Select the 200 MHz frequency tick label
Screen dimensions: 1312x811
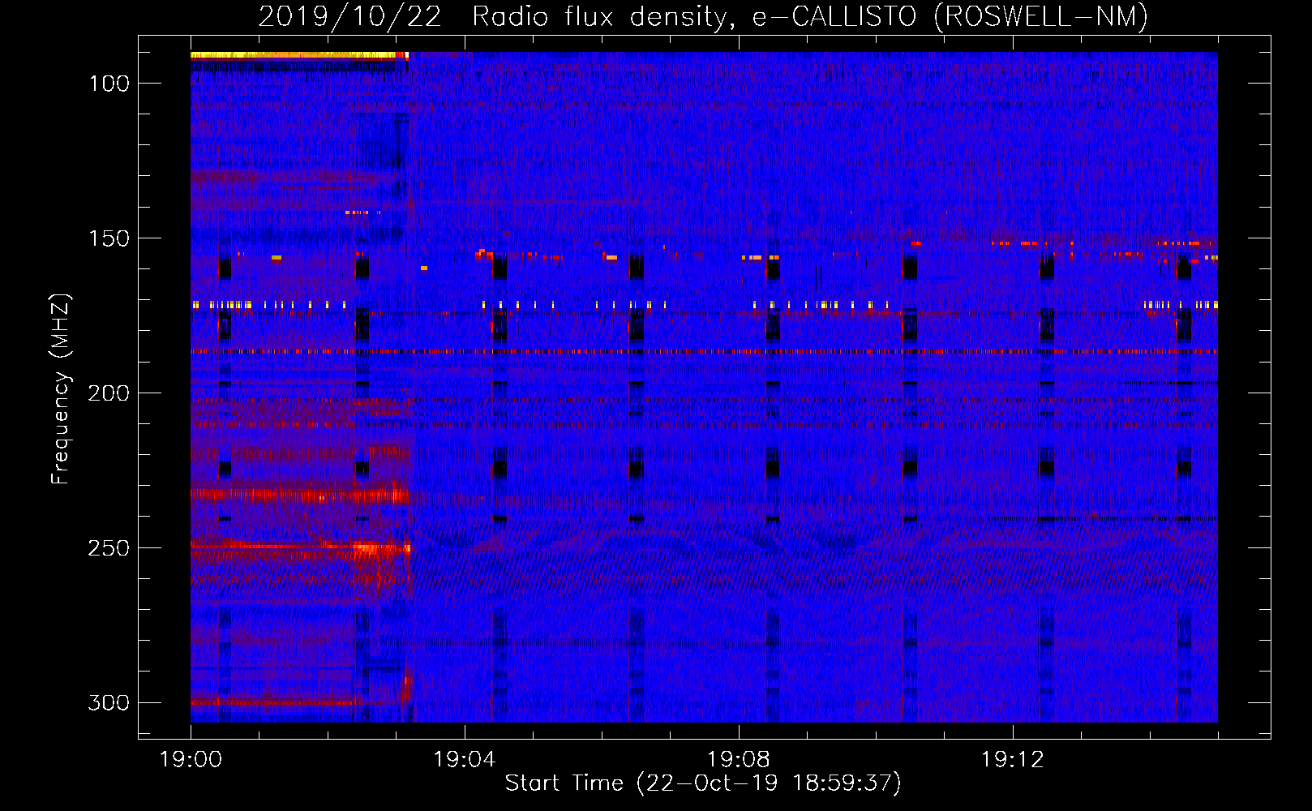109,393
